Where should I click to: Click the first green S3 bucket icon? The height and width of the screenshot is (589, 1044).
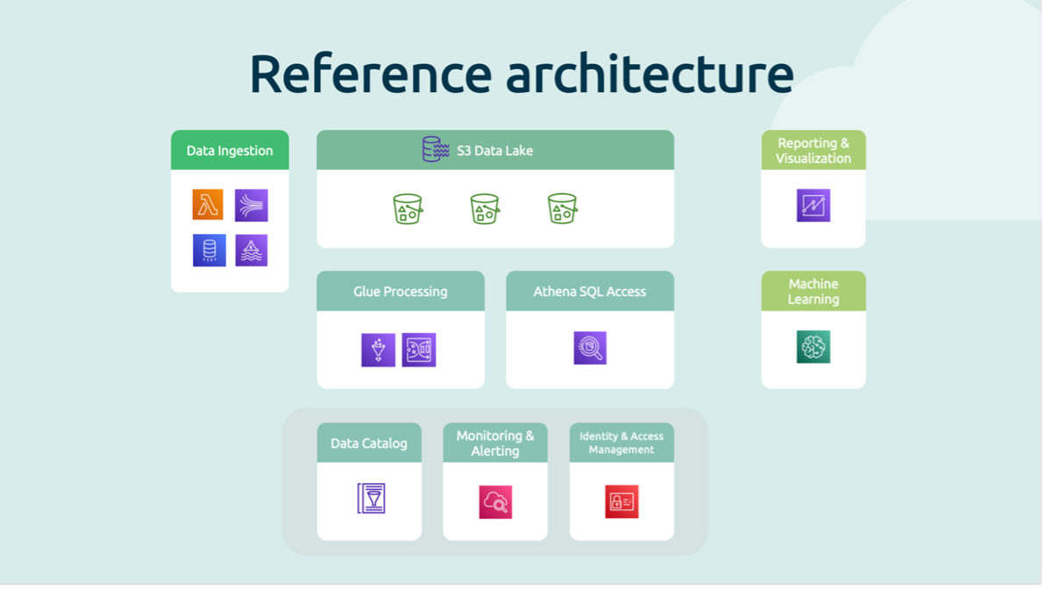(408, 209)
